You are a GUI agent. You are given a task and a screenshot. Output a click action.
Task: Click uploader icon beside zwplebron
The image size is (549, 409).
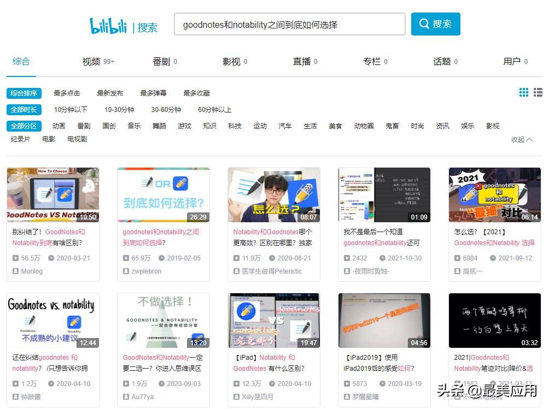[x=126, y=271]
